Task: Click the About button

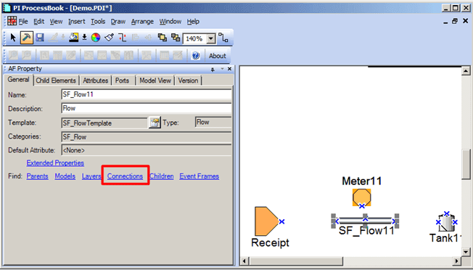Action: (x=217, y=56)
